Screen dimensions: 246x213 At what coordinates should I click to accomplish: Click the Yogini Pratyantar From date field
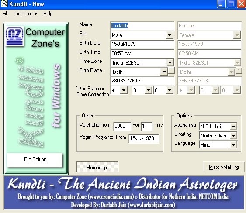point(144,138)
